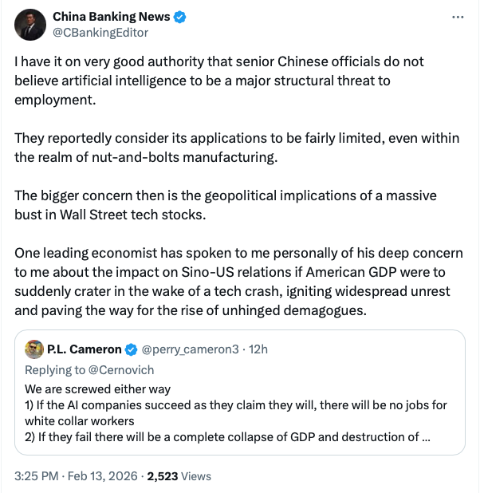The image size is (480, 493).
Task: Click the 12h timestamp on quoted post
Action: pos(257,349)
